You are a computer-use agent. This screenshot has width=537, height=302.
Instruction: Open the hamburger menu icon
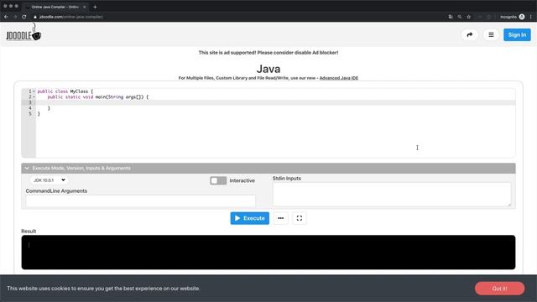coord(491,34)
